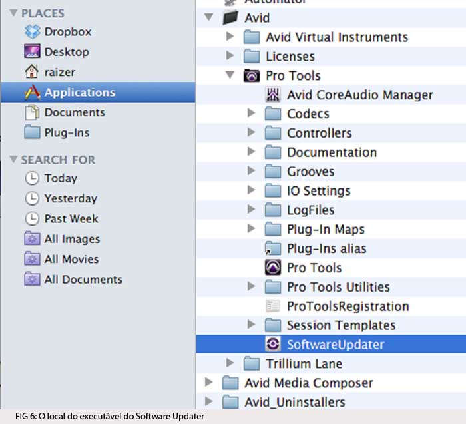Collapse the Pro Tools folder triangle

[230, 75]
